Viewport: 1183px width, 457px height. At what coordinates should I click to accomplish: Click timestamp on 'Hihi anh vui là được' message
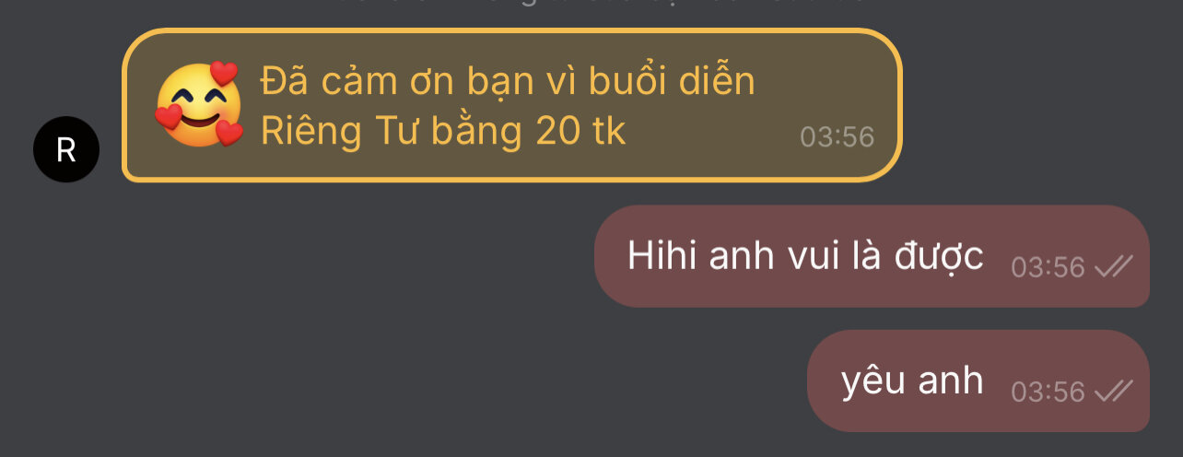pyautogui.click(x=1048, y=267)
